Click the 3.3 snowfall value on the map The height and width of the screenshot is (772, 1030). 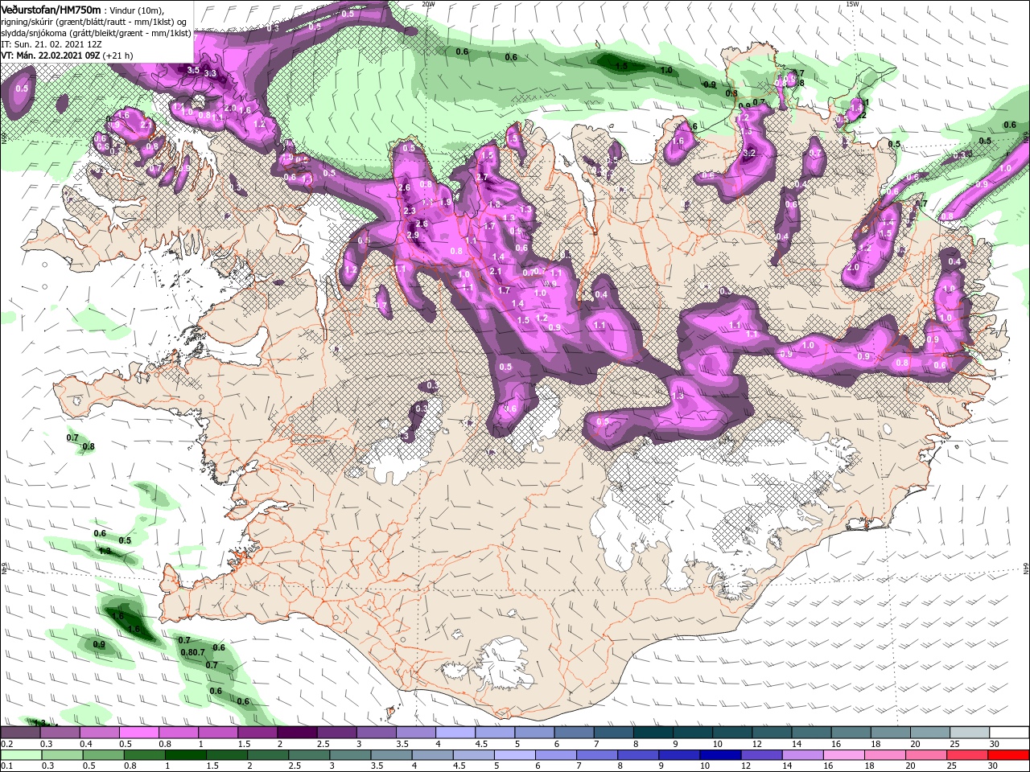[x=211, y=73]
